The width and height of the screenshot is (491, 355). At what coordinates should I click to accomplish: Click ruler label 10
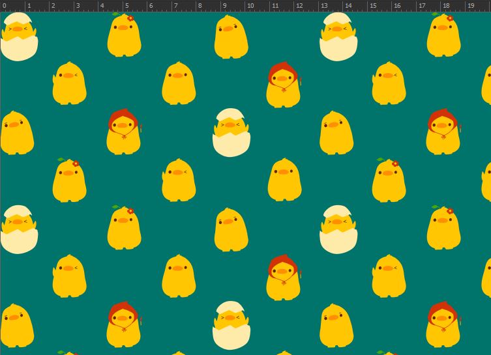tap(250, 6)
